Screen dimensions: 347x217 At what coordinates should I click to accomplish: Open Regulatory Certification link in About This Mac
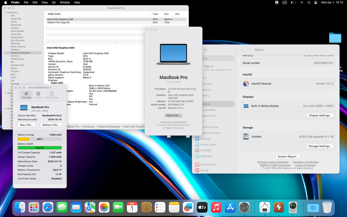[x=173, y=122]
